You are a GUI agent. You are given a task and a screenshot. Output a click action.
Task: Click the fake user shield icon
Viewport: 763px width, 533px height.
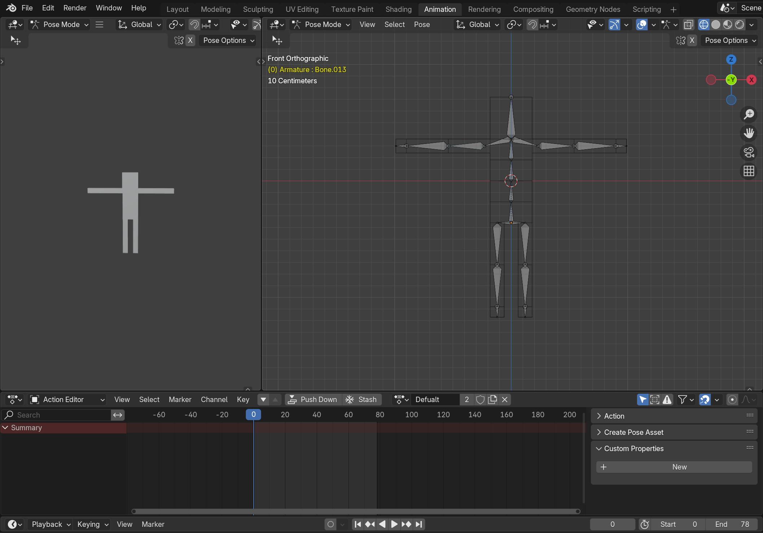480,400
